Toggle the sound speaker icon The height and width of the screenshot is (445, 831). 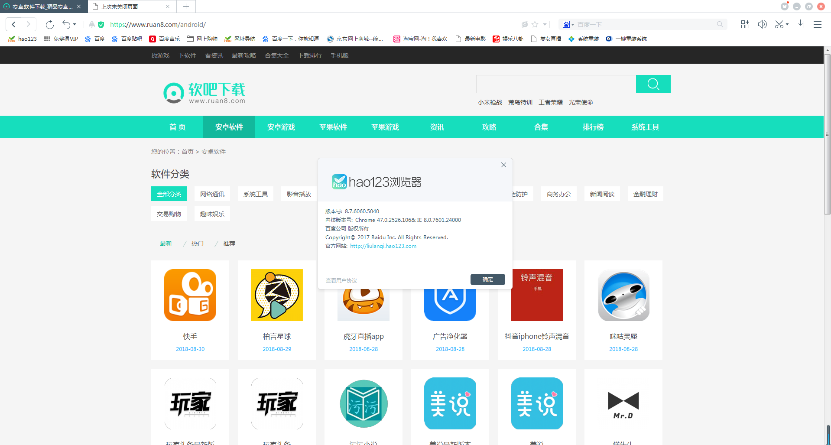pyautogui.click(x=763, y=24)
